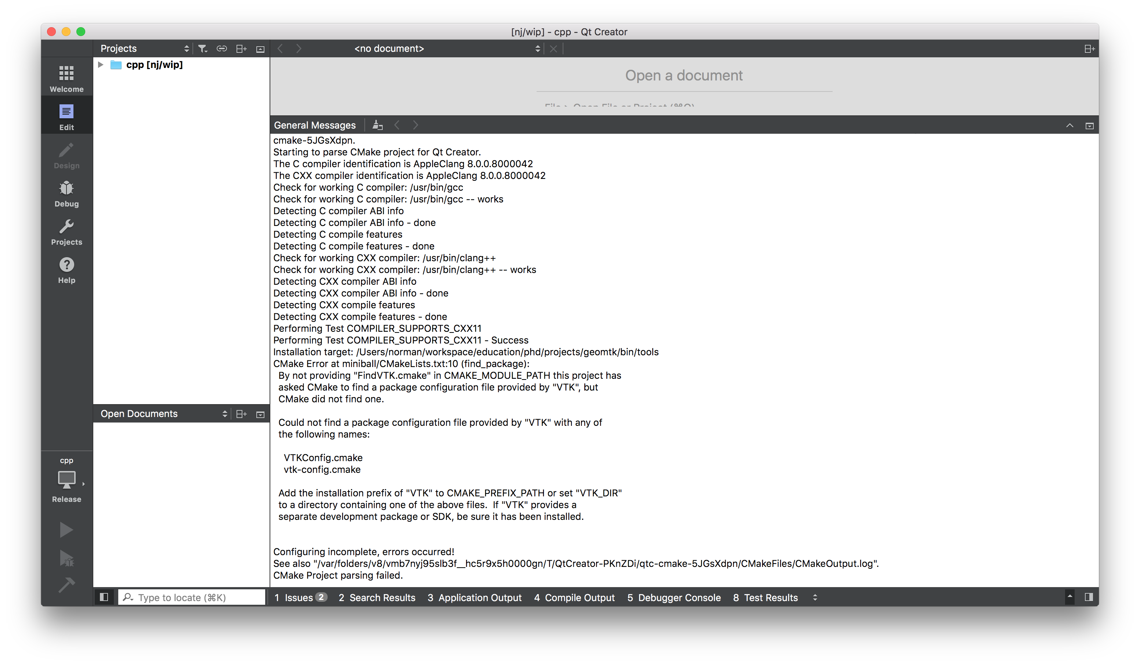Open the Search Results tab
The height and width of the screenshot is (665, 1140).
click(x=377, y=597)
